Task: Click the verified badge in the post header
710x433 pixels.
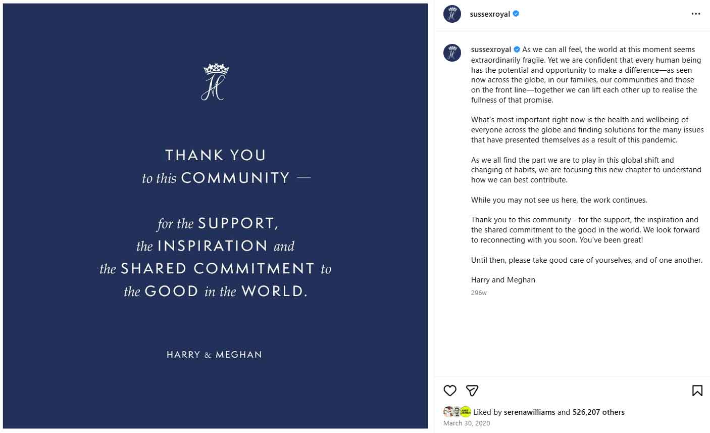Action: (516, 14)
